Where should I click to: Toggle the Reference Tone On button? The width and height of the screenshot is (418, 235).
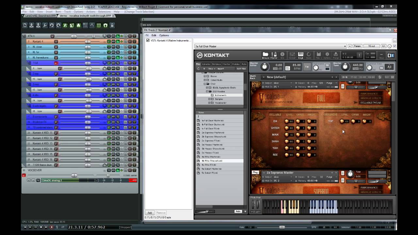[381, 68]
